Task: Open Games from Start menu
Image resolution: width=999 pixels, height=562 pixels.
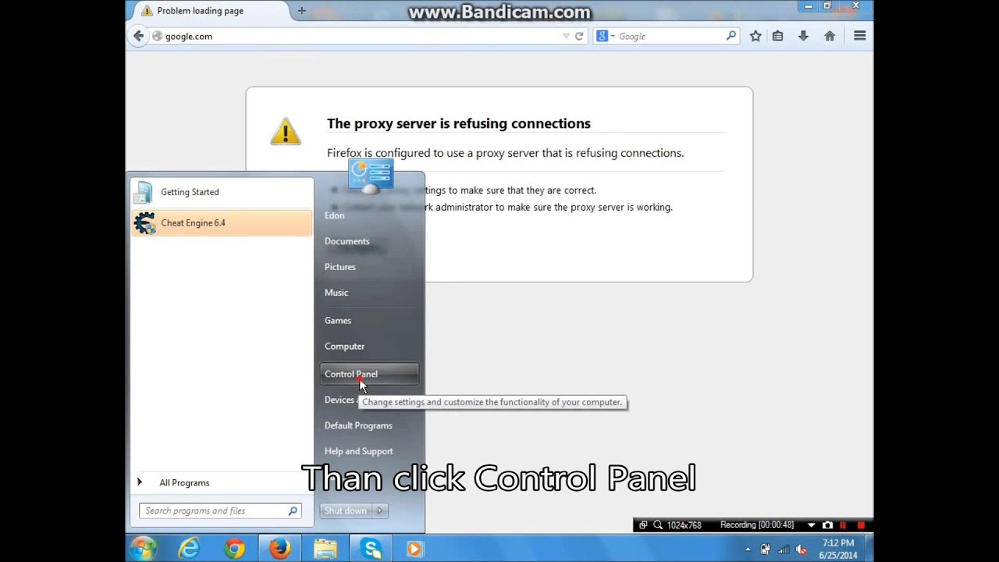Action: tap(338, 321)
